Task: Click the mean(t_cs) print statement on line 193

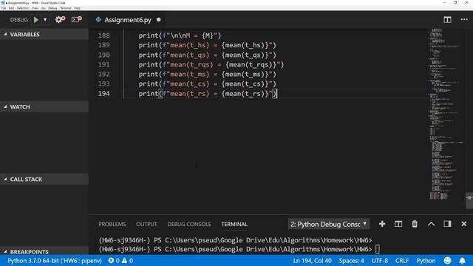Action: tap(207, 83)
